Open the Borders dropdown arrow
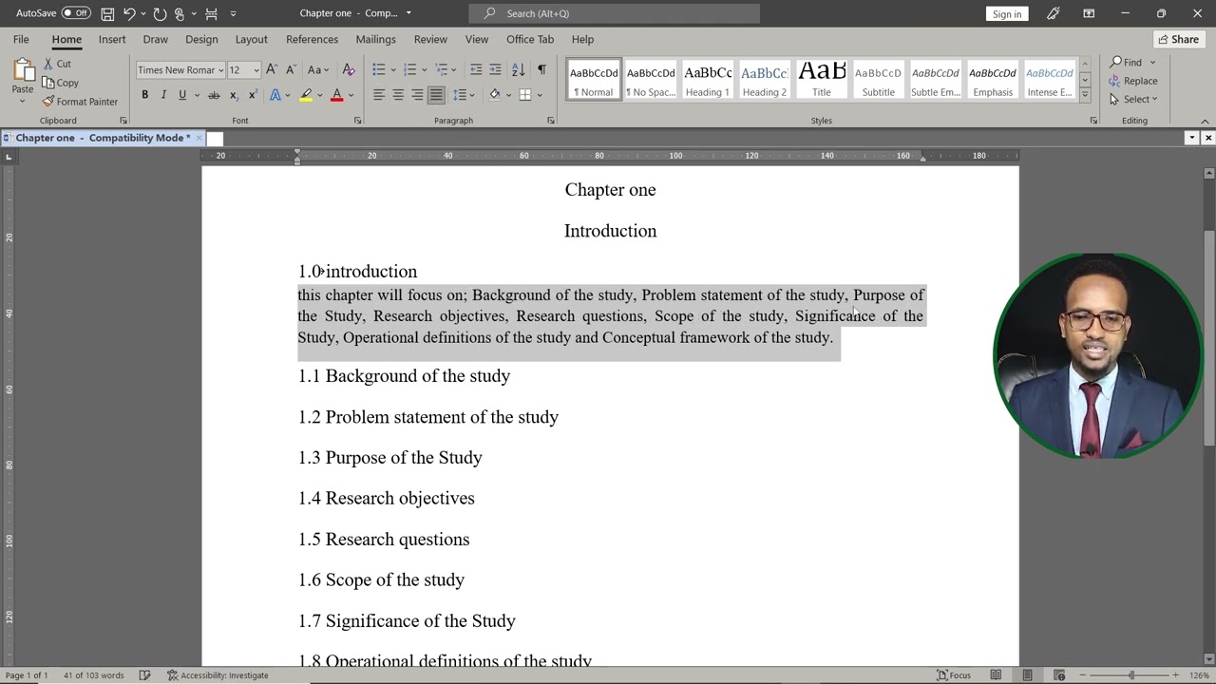The image size is (1216, 684). (x=539, y=95)
